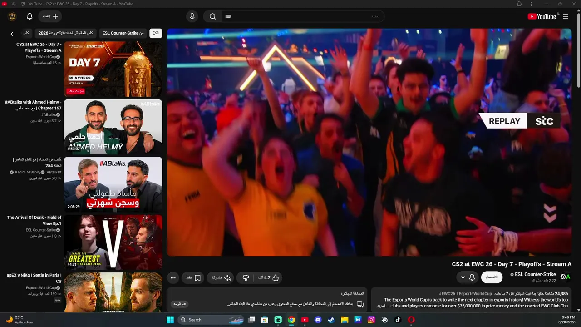Join the ESL Counter-Strike channel
581x327 pixels.
pos(492,277)
